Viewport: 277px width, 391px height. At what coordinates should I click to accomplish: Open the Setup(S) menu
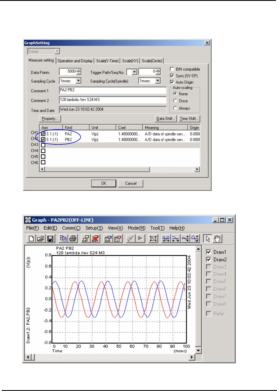tap(94, 228)
